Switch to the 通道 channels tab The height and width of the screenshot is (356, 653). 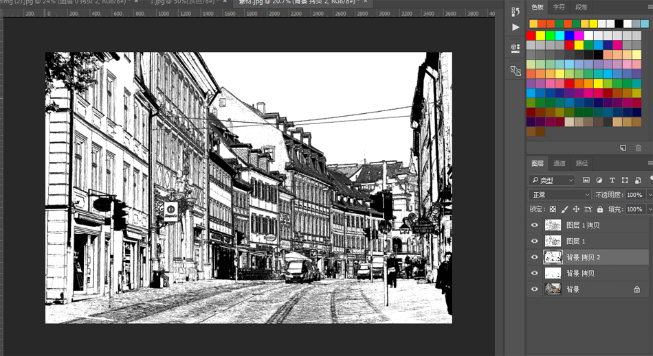coord(560,163)
